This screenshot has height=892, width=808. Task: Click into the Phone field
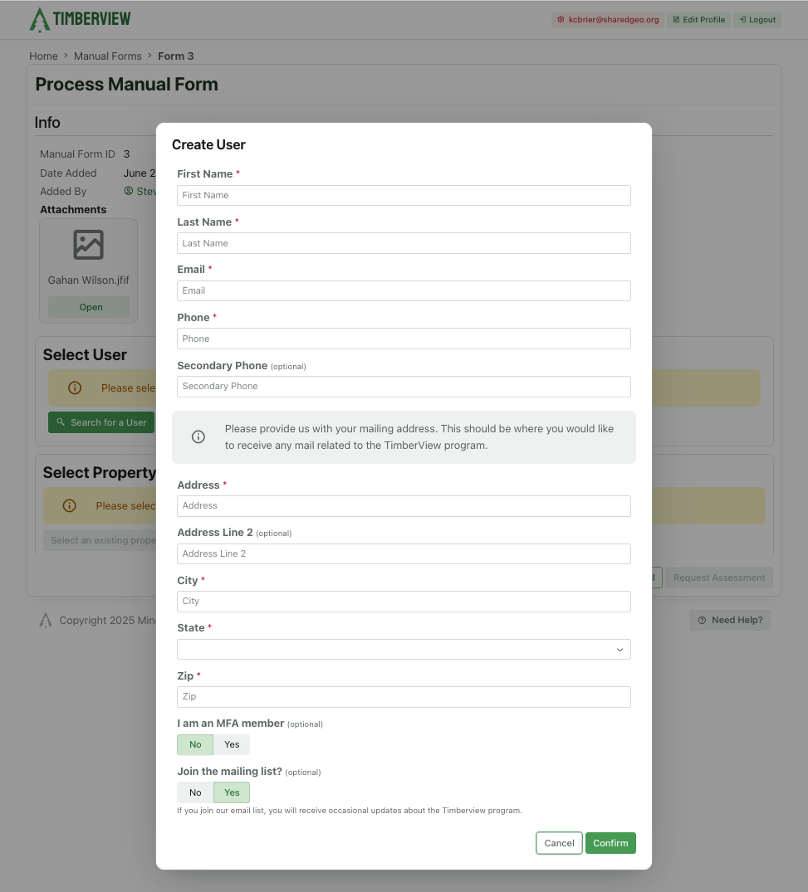(404, 339)
